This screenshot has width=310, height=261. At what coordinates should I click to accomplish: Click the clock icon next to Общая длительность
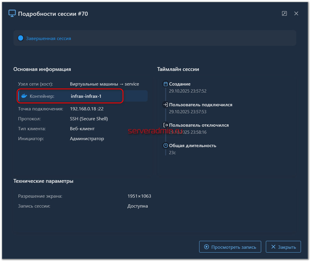click(166, 145)
